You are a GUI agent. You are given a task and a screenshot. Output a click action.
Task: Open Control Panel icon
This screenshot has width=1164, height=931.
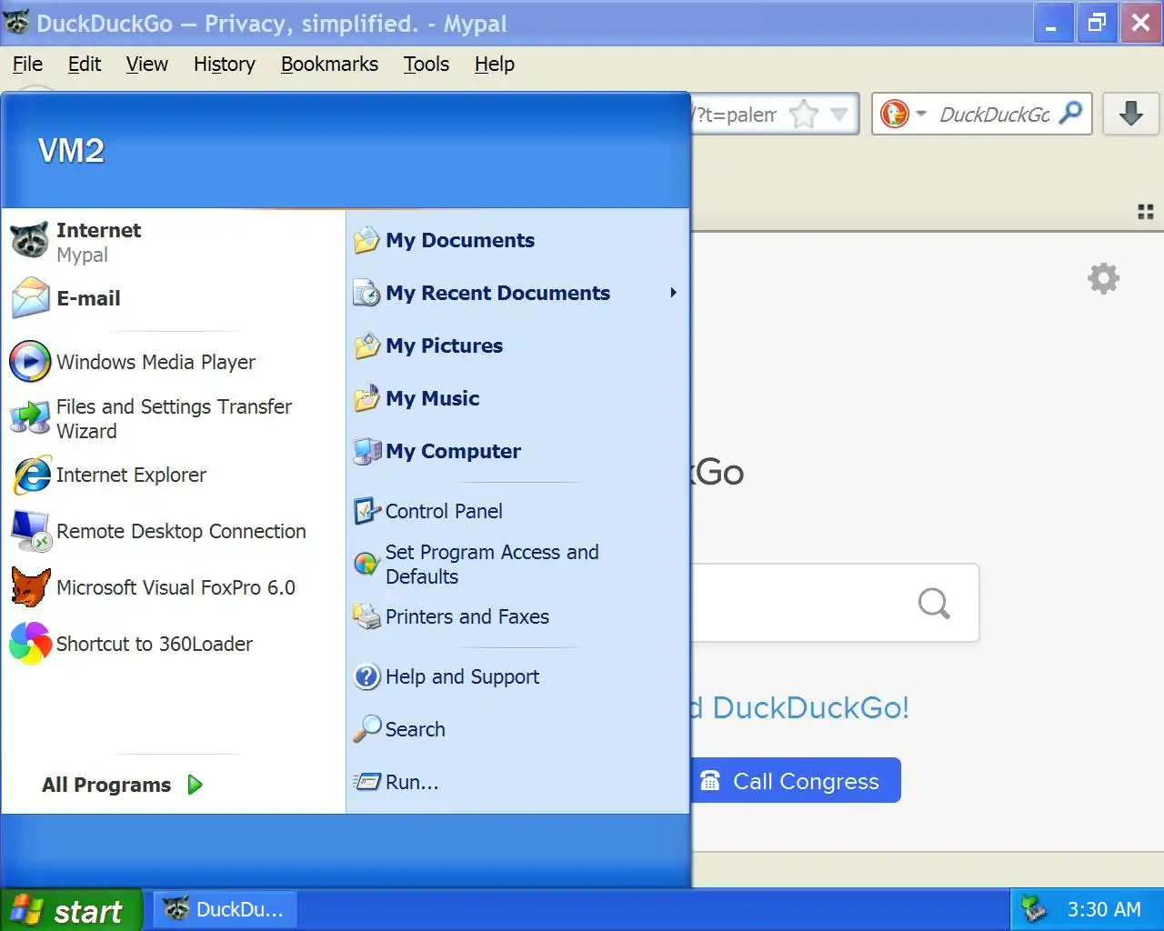point(366,511)
